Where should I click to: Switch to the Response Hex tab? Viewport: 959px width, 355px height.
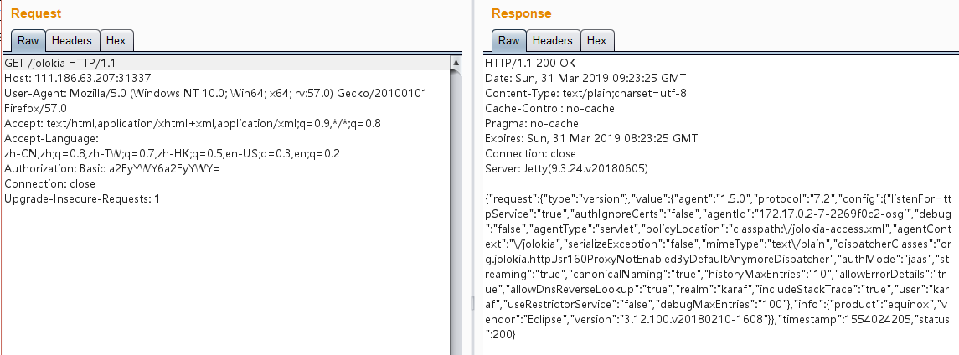tap(597, 40)
